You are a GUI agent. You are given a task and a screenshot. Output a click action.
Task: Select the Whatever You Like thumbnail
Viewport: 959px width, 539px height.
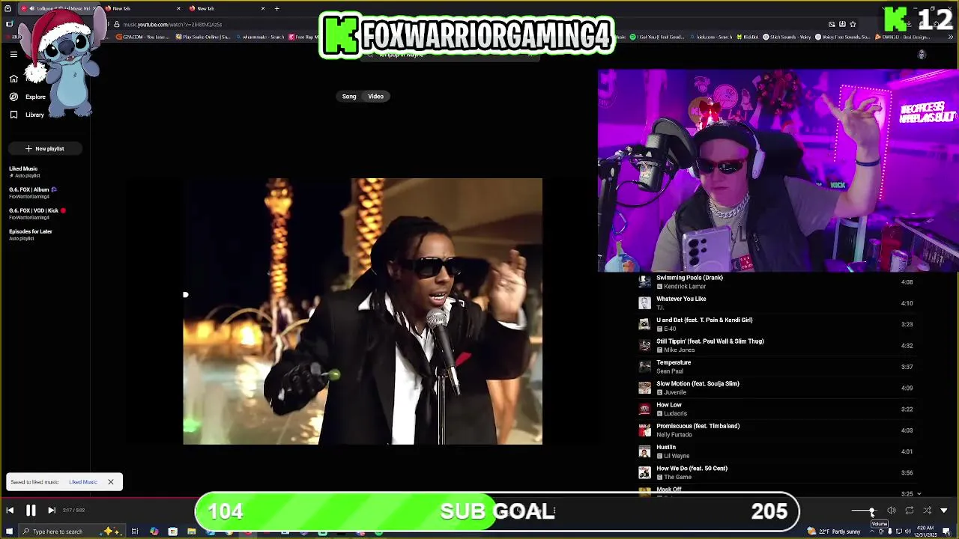[x=644, y=303]
